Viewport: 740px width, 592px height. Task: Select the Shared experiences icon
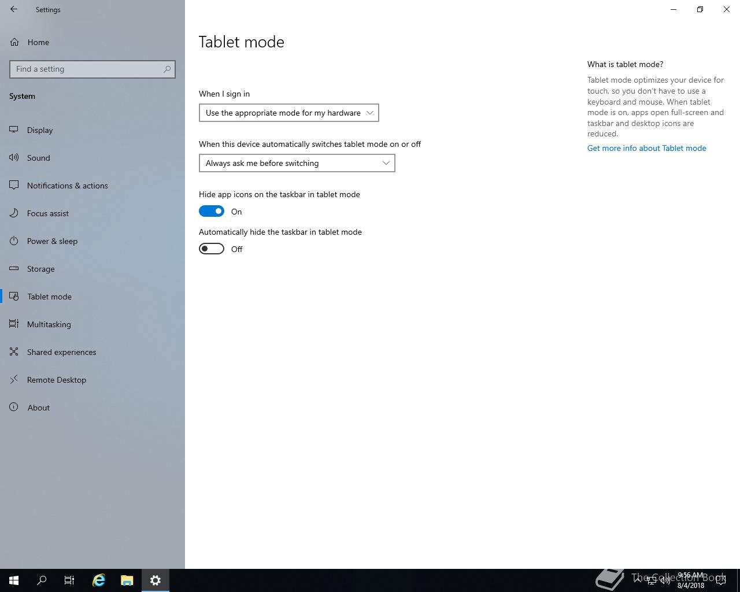pos(14,352)
